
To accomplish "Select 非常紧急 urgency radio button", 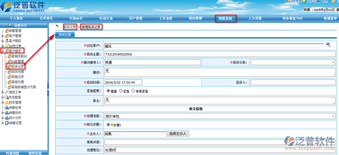I will point(133,91).
